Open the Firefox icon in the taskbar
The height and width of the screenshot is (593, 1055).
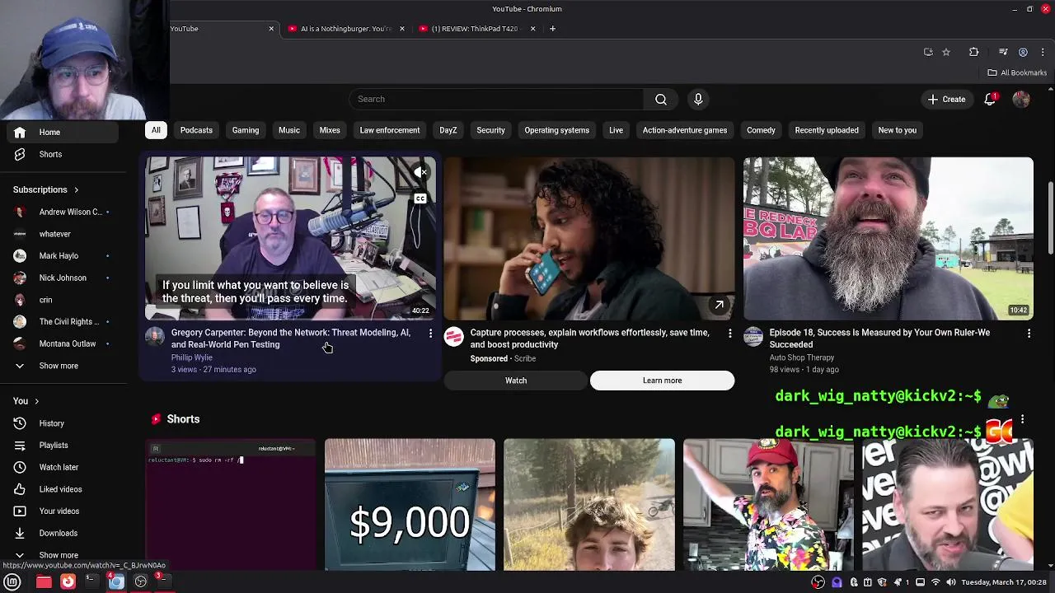point(68,582)
